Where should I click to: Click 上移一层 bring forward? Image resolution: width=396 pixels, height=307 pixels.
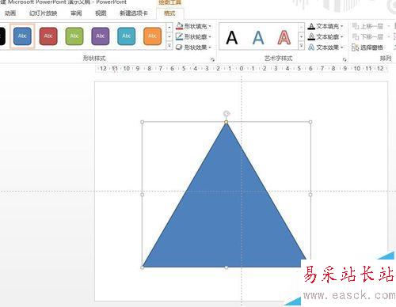(x=367, y=26)
